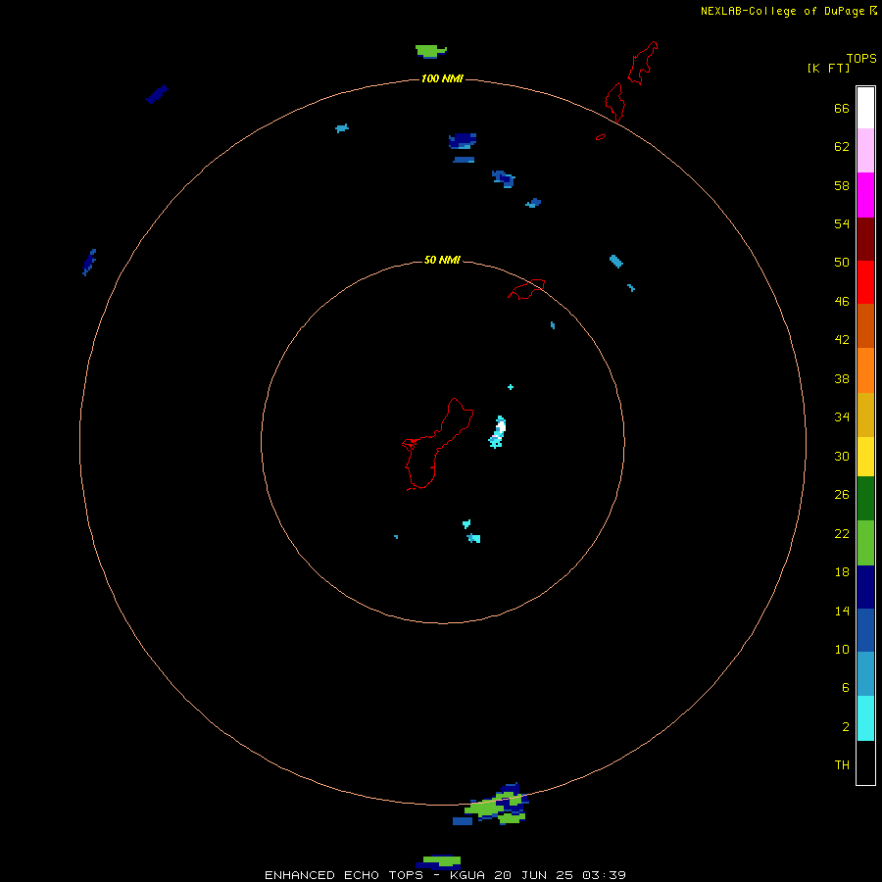
Task: Click the legend value '34'
Action: click(842, 417)
